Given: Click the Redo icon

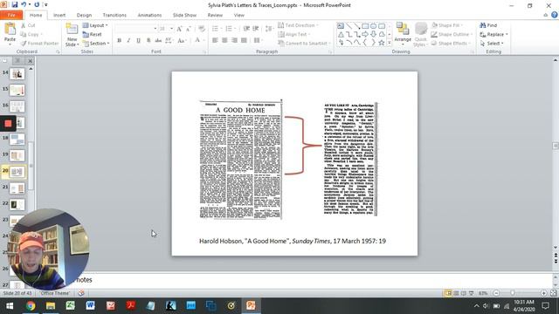Looking at the screenshot, I should (x=37, y=4).
